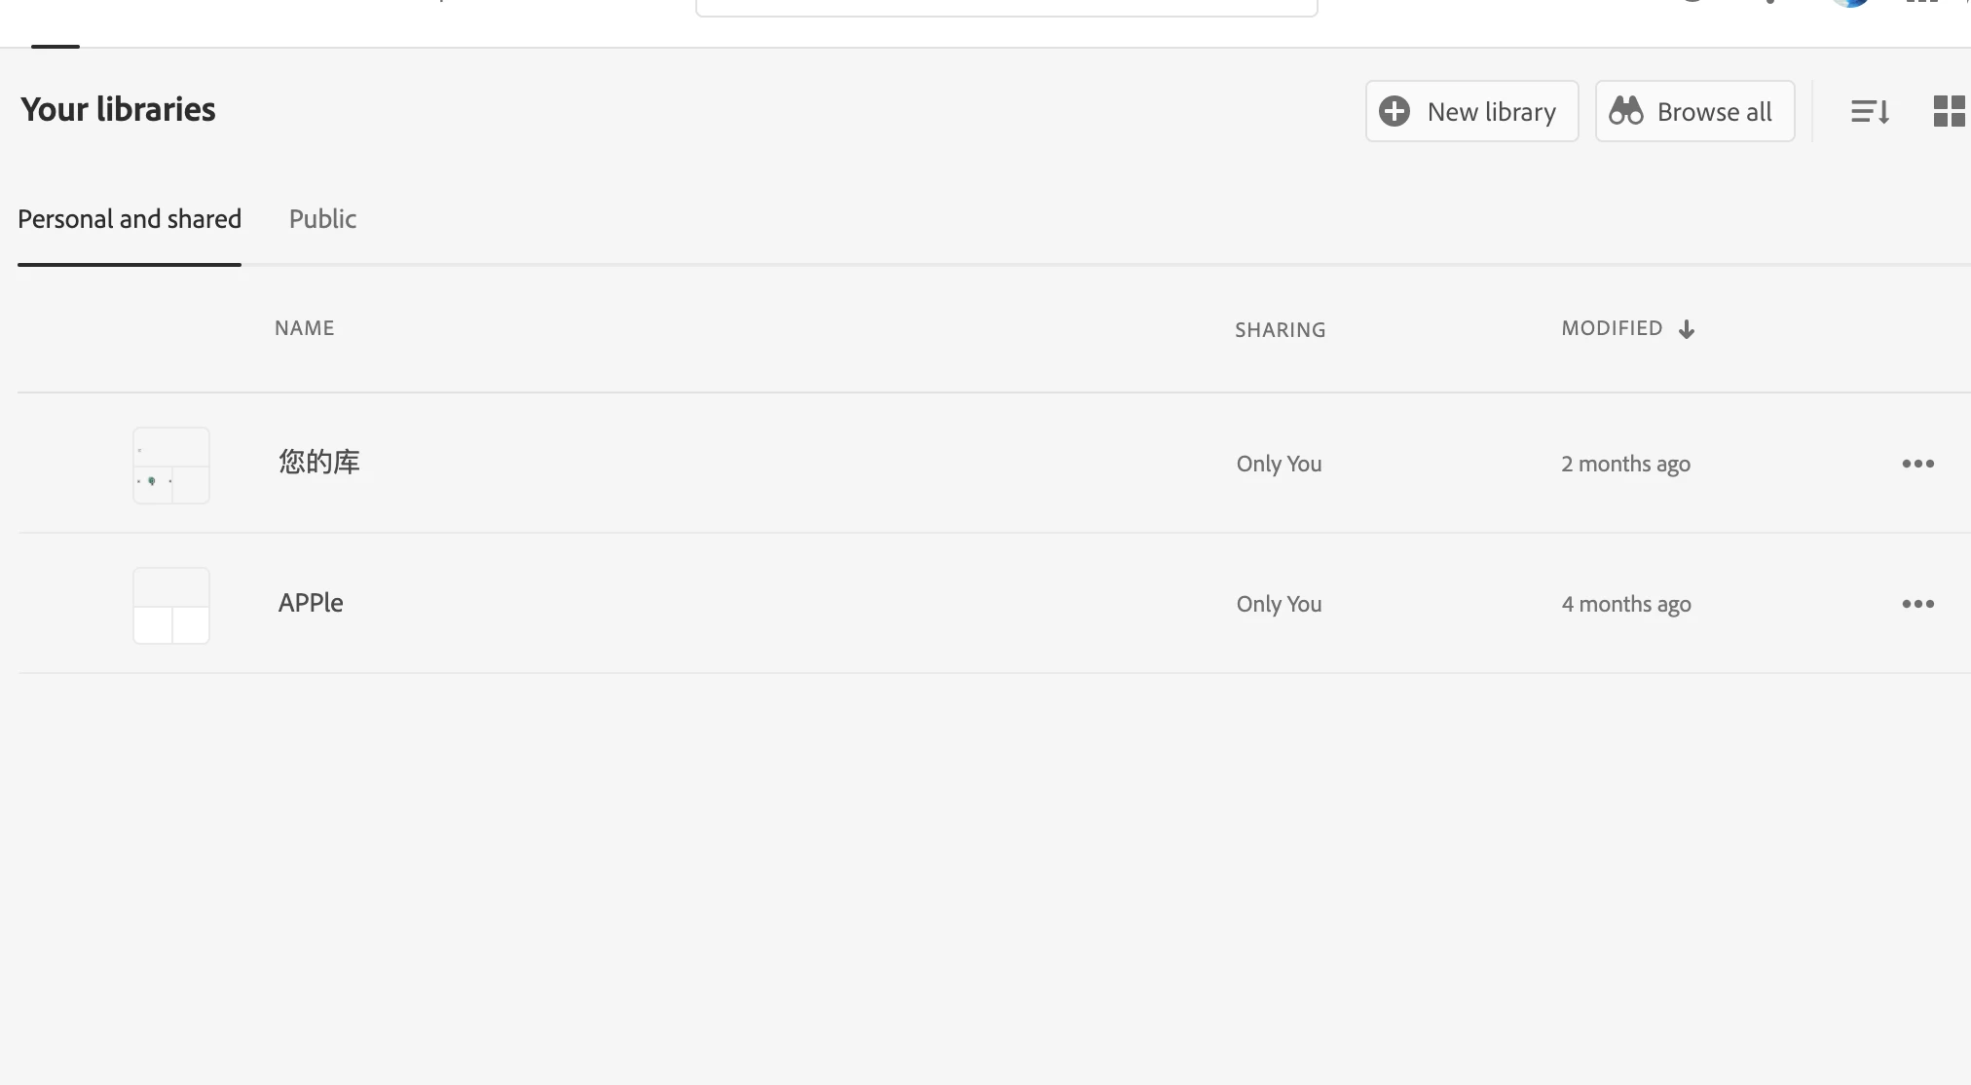
Task: Select the Personal and shared tab
Action: point(130,219)
